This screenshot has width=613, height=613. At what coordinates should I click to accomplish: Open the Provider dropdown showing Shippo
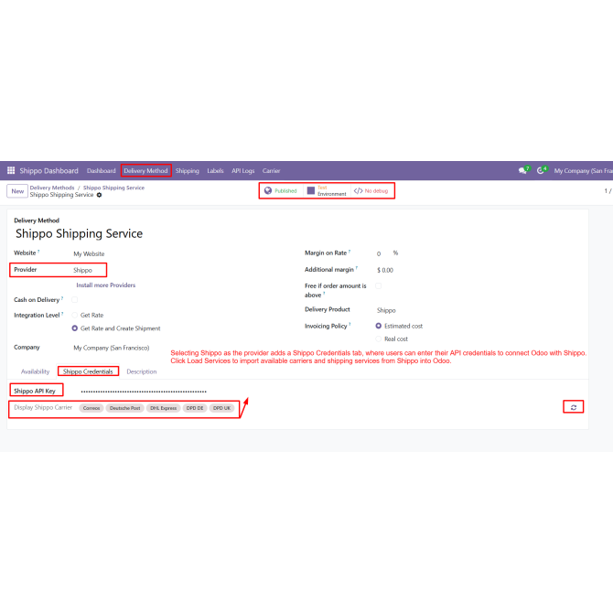[82, 270]
